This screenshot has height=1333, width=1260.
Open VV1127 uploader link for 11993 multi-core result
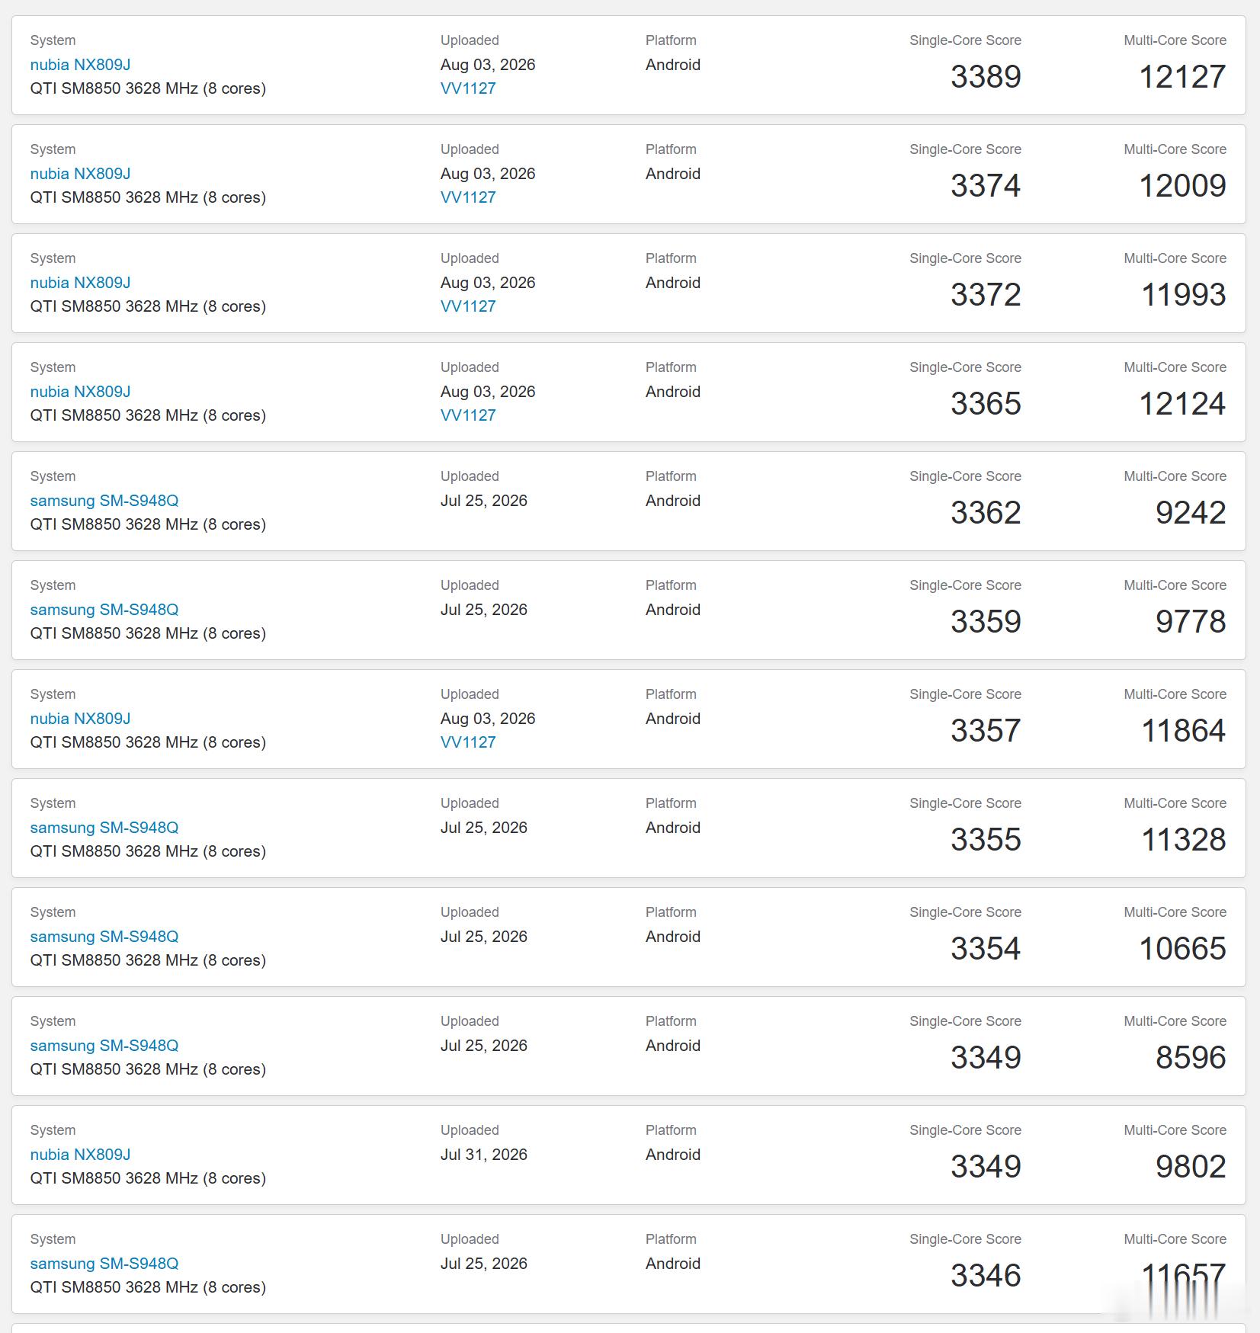pyautogui.click(x=468, y=306)
